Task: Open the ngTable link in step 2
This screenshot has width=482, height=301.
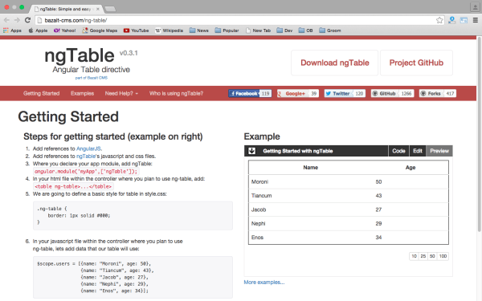Action: coord(86,156)
